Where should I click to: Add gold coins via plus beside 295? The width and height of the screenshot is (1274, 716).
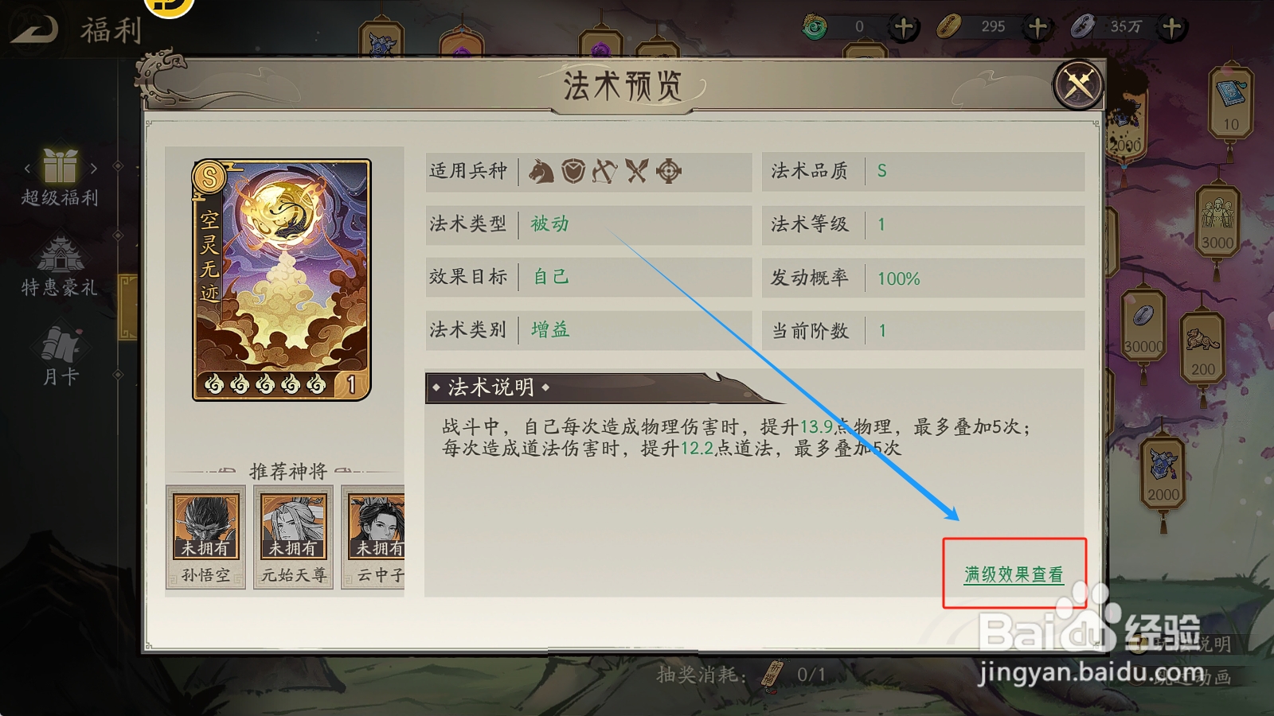click(1038, 28)
